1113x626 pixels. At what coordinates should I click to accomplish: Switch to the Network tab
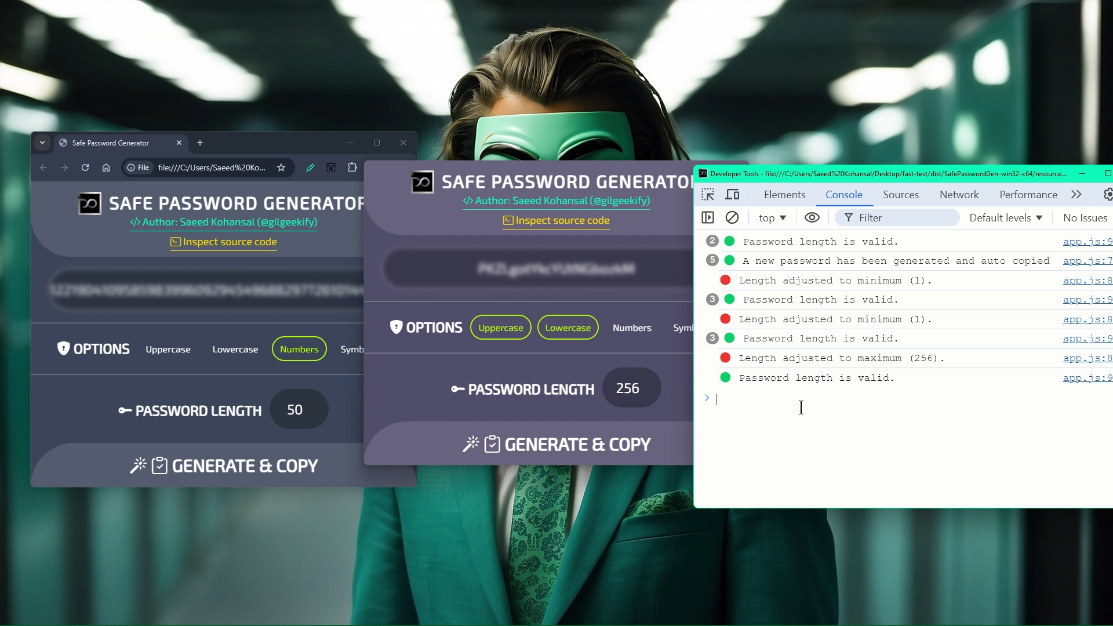click(x=959, y=195)
